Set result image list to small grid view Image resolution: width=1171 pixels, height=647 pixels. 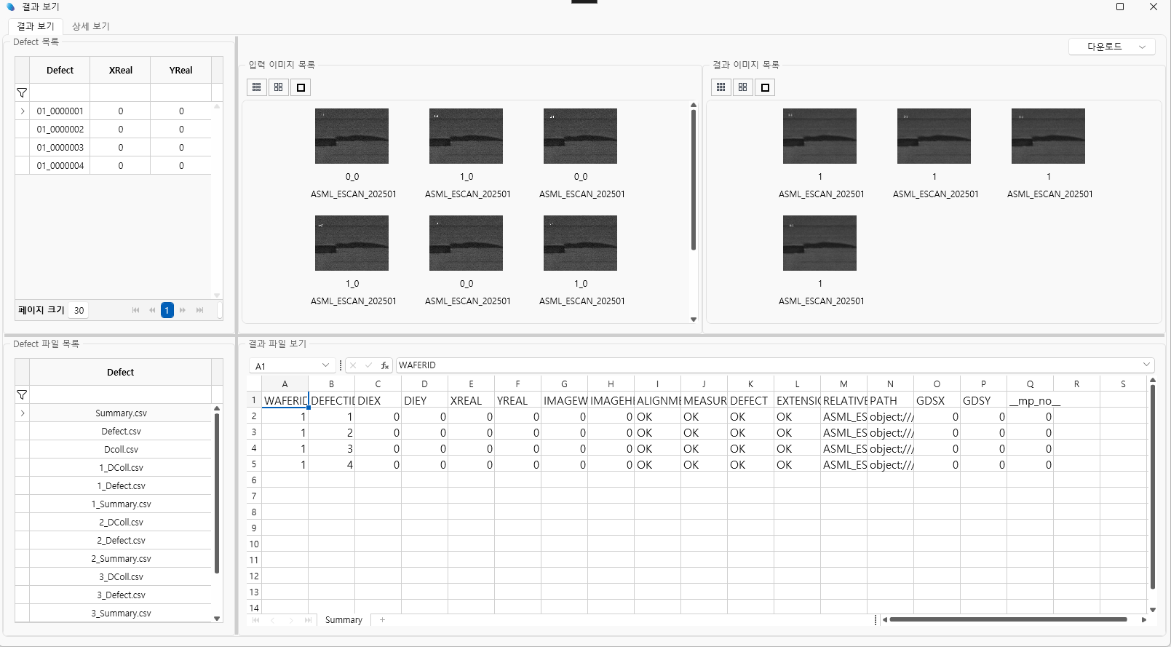pyautogui.click(x=721, y=87)
